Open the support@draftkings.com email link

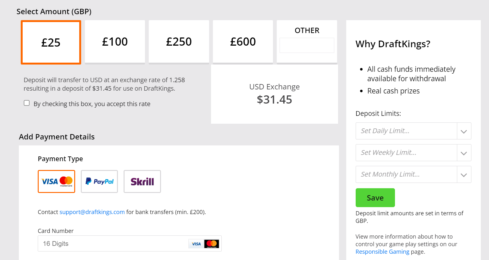pyautogui.click(x=92, y=212)
